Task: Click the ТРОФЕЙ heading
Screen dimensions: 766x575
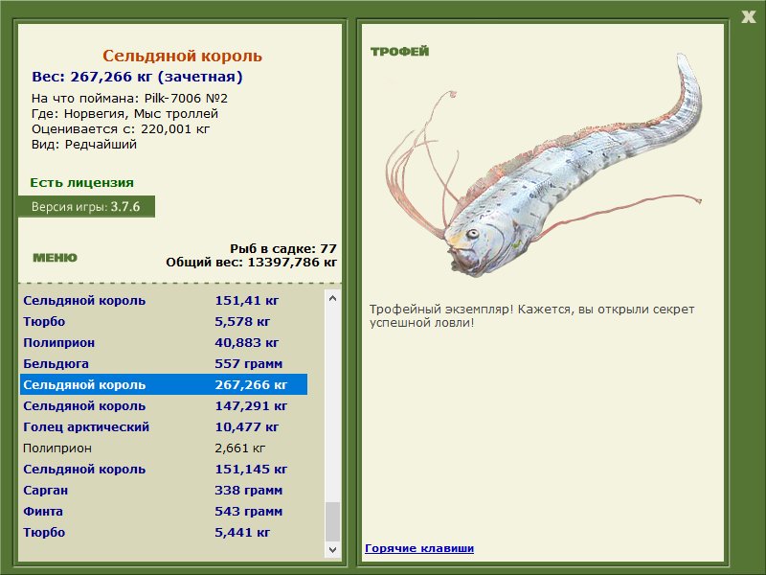Action: pyautogui.click(x=399, y=52)
